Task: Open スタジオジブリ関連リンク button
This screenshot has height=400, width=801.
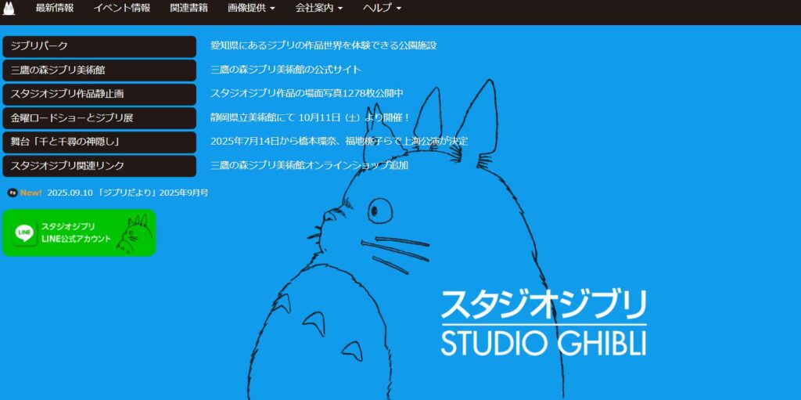Action: [x=99, y=166]
